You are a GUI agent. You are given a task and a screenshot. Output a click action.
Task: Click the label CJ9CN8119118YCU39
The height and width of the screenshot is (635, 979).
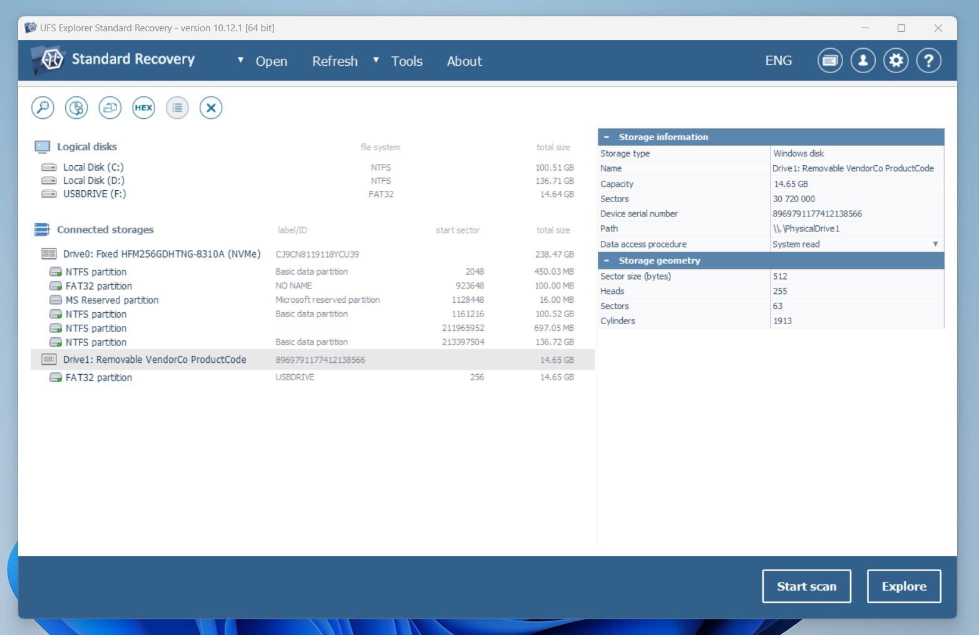pyautogui.click(x=317, y=255)
